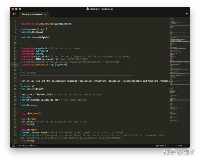Click line number 24 in gutter
The height and width of the screenshot is (161, 200).
pyautogui.click(x=15, y=81)
